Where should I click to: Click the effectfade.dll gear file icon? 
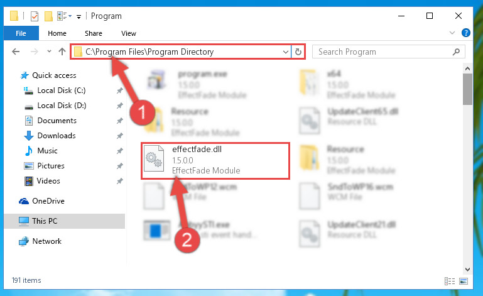point(154,158)
